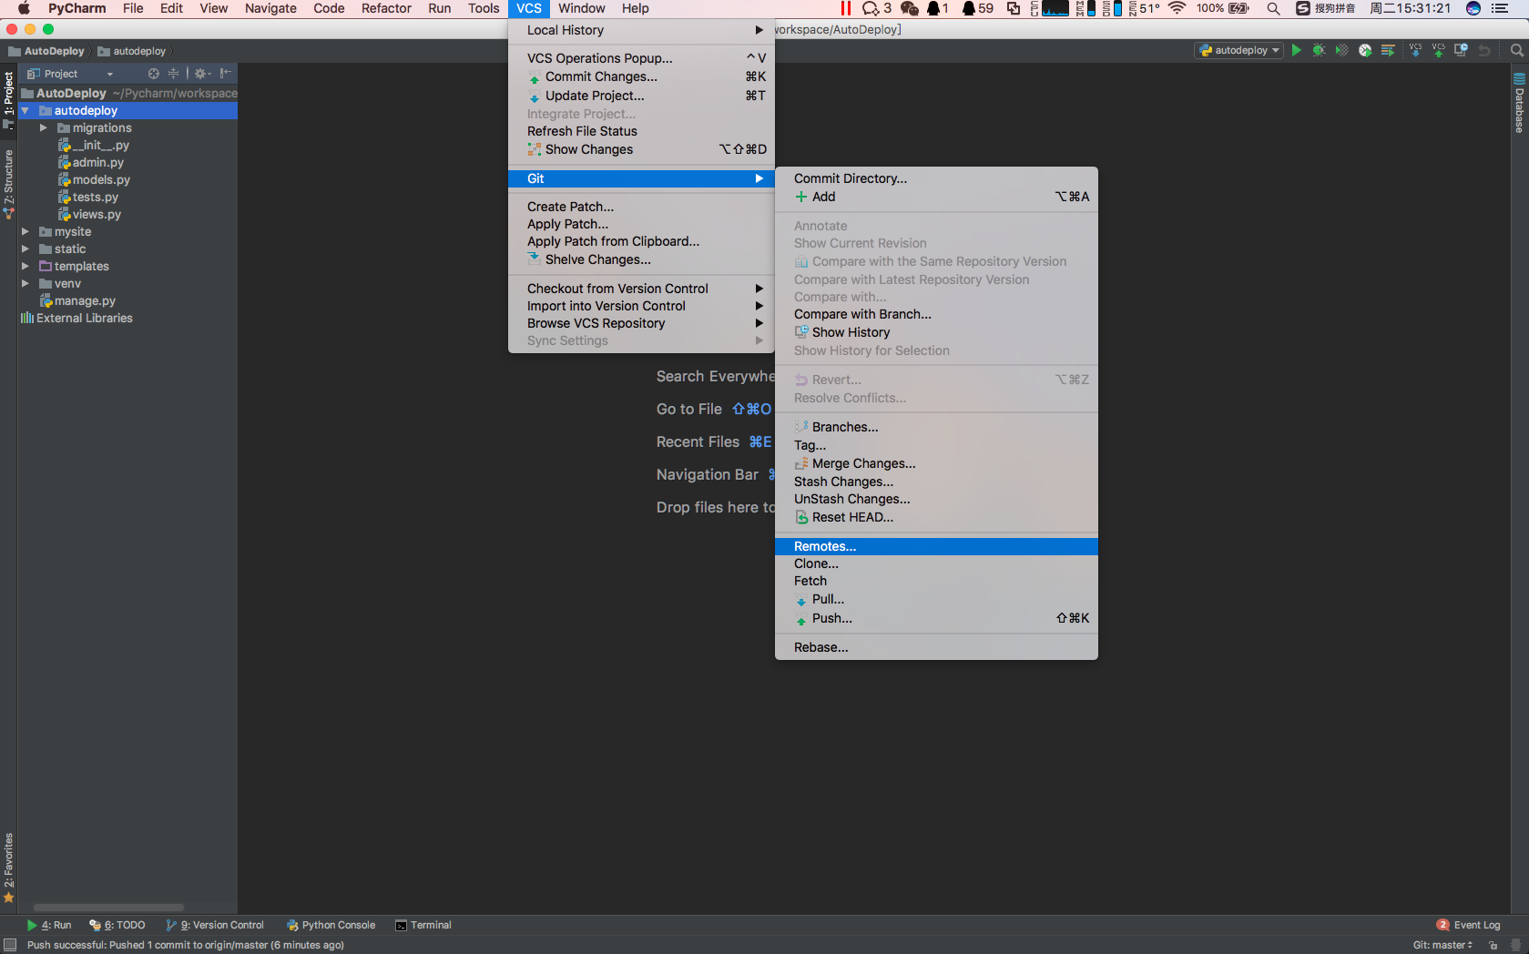Open the Apple menu
Viewport: 1529px width, 954px height.
[x=24, y=8]
